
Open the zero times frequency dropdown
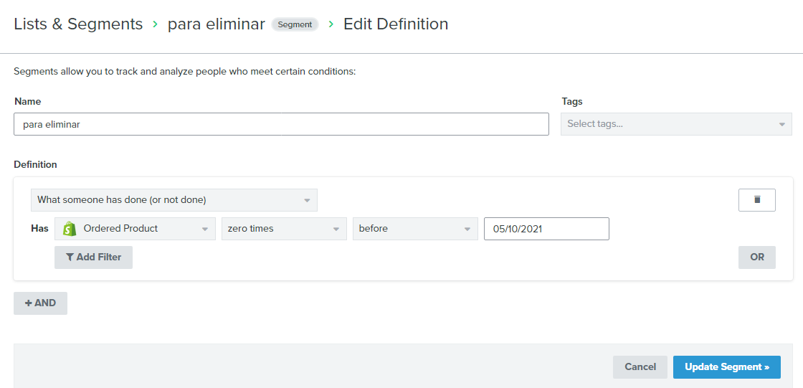pyautogui.click(x=284, y=229)
